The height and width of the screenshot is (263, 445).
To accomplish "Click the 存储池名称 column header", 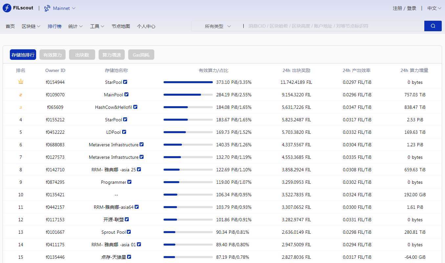I will 116,70.
